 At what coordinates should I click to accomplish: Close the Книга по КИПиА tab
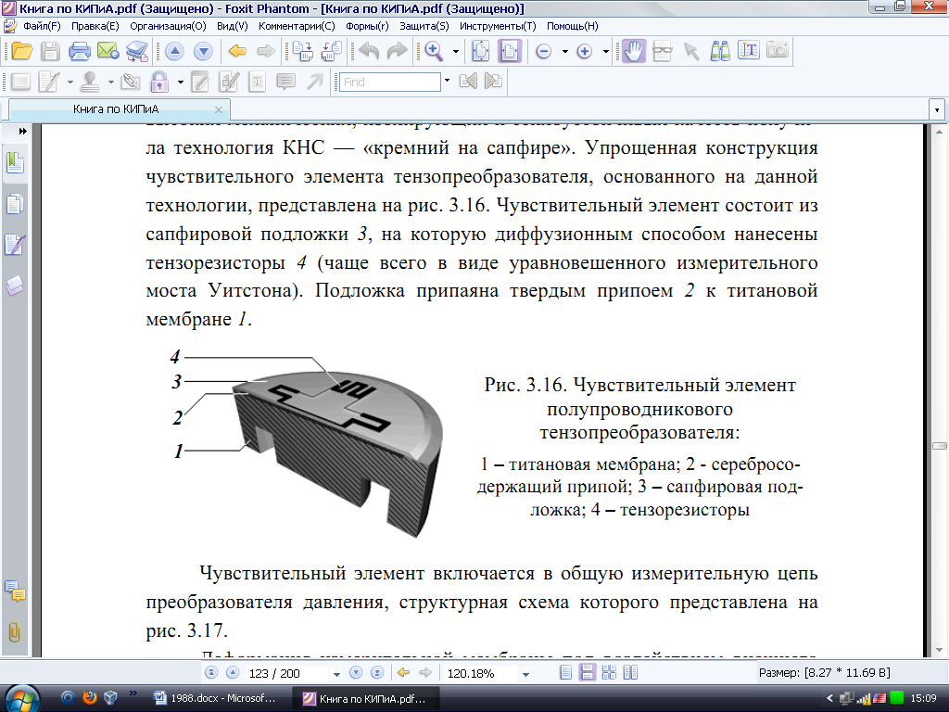[219, 109]
